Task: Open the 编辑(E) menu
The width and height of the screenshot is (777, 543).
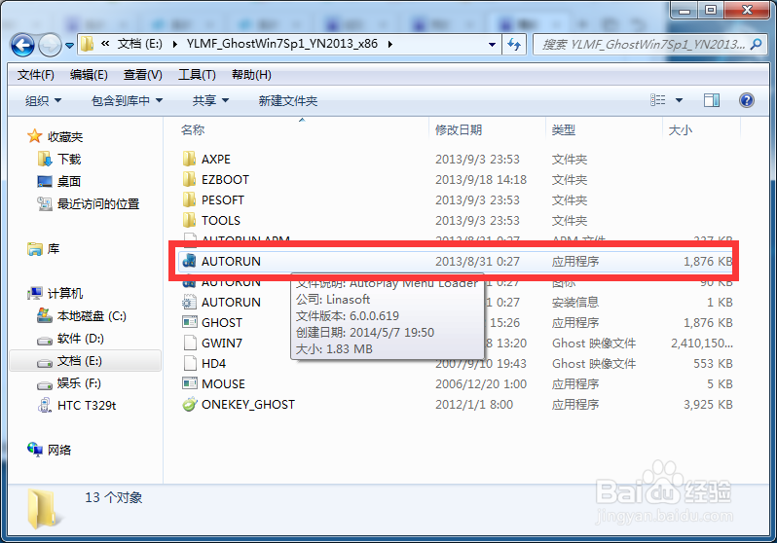Action: (89, 75)
